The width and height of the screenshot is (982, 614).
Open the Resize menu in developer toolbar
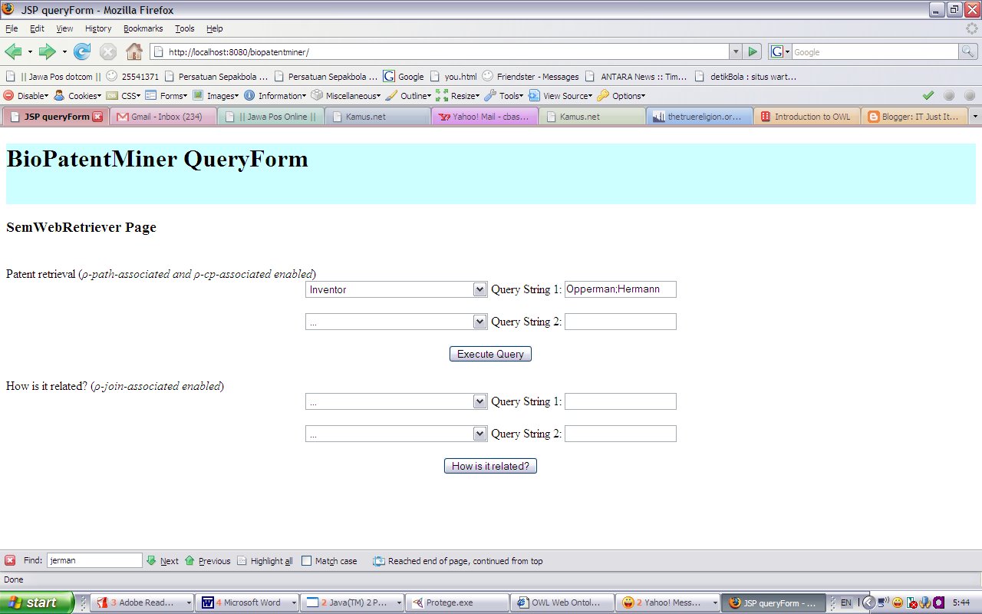[457, 96]
